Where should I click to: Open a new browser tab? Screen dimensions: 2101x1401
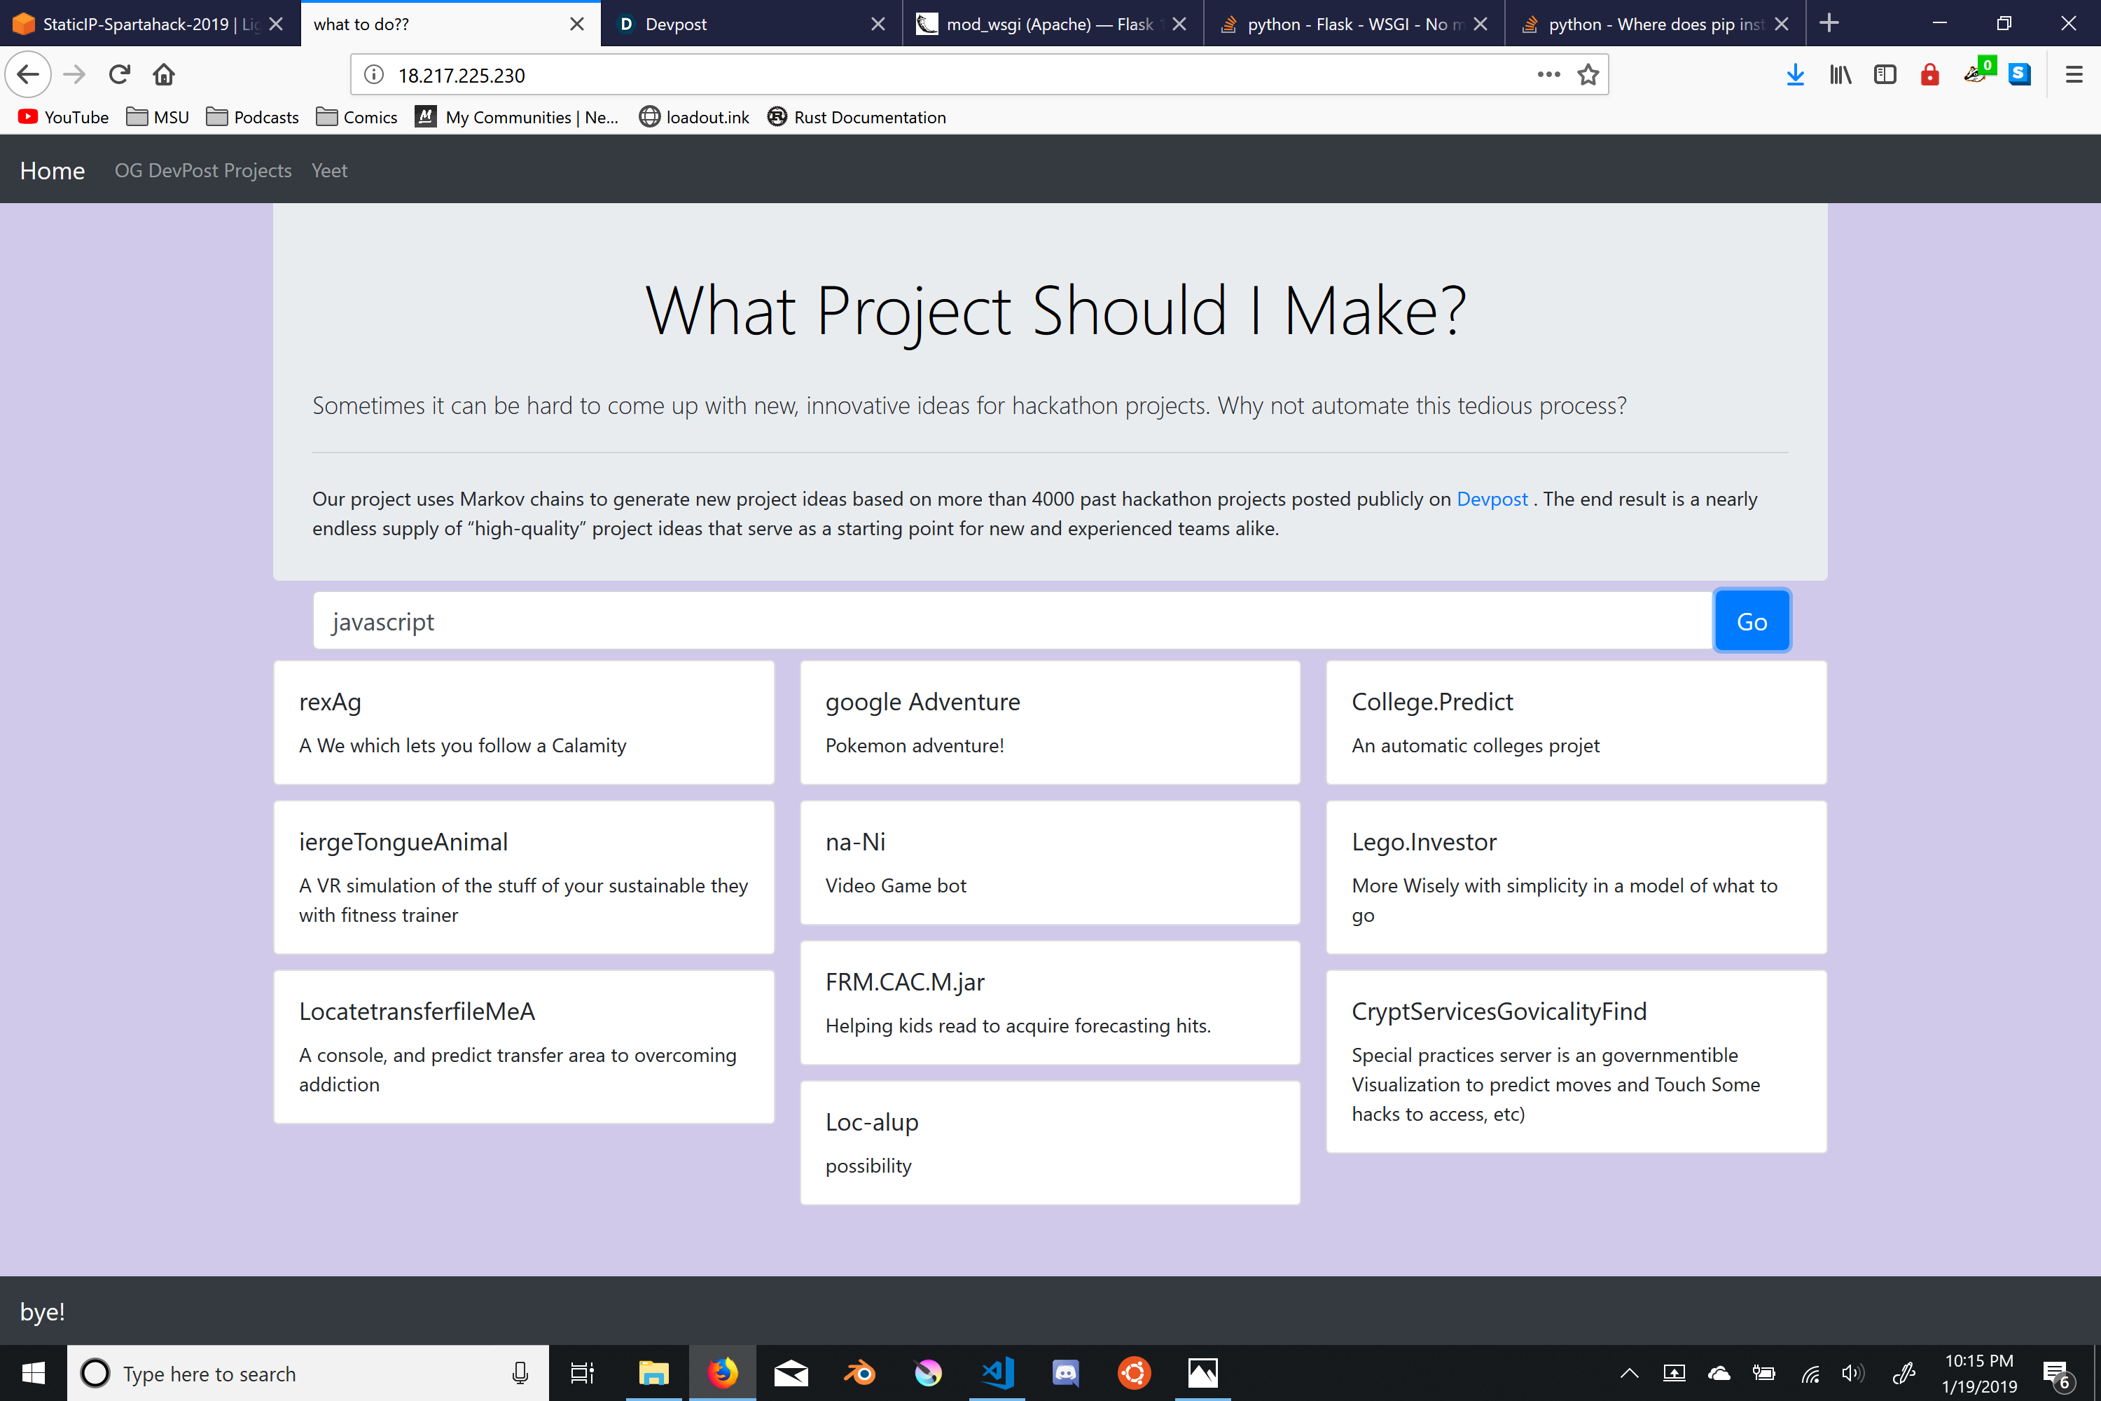1829,23
